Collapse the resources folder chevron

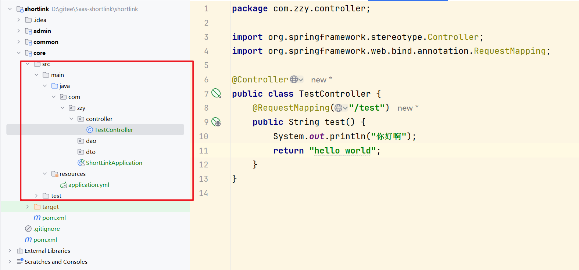[x=45, y=174]
